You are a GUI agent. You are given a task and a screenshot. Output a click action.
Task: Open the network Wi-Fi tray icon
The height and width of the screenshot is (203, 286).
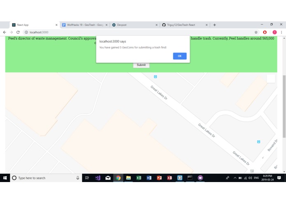pos(245,178)
